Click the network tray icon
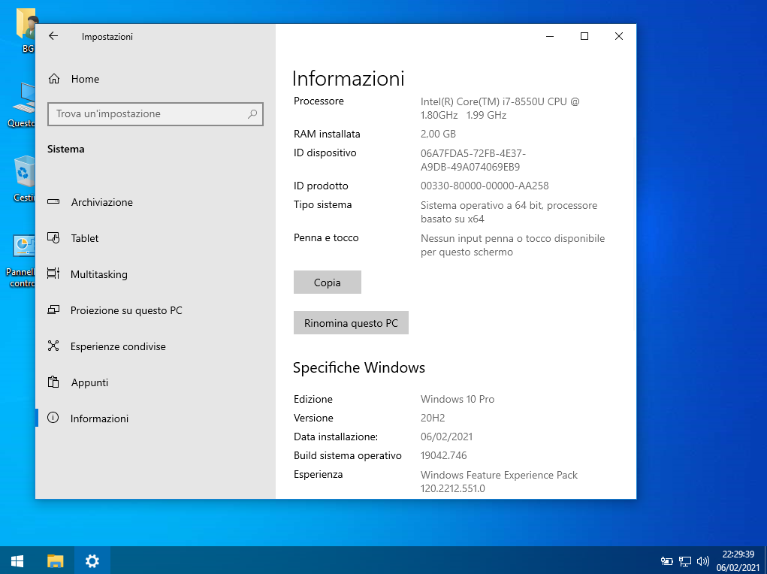The image size is (767, 574). [685, 560]
